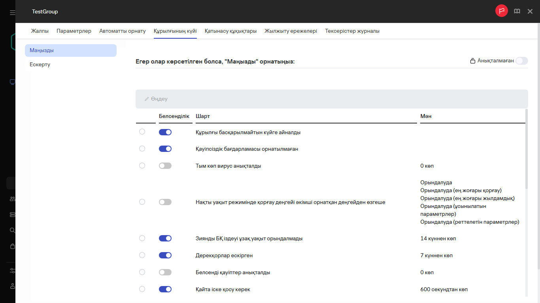Open the settings sliders icon in sidebar

12,271
